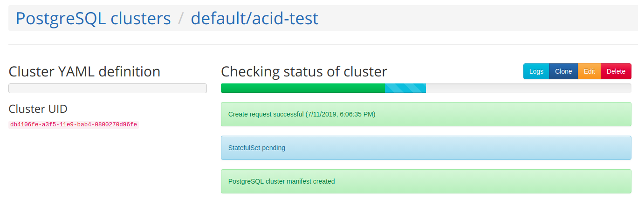Click the breadcrumb slash separator

pyautogui.click(x=181, y=19)
